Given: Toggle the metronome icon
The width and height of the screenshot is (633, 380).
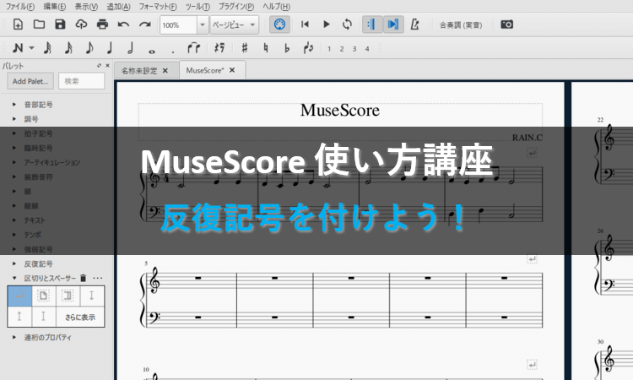Looking at the screenshot, I should (x=414, y=24).
